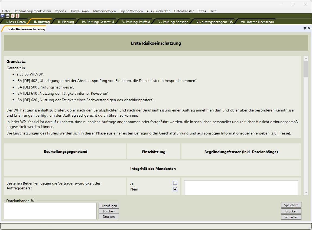The image size is (312, 230).
Task: Click the single red arrow document icon
Action: pyautogui.click(x=12, y=16)
